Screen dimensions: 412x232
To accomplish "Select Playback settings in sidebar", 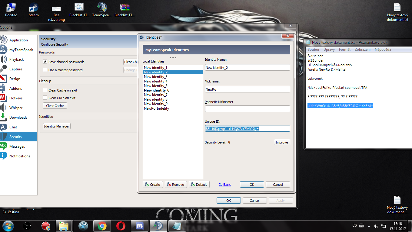I will (18, 60).
